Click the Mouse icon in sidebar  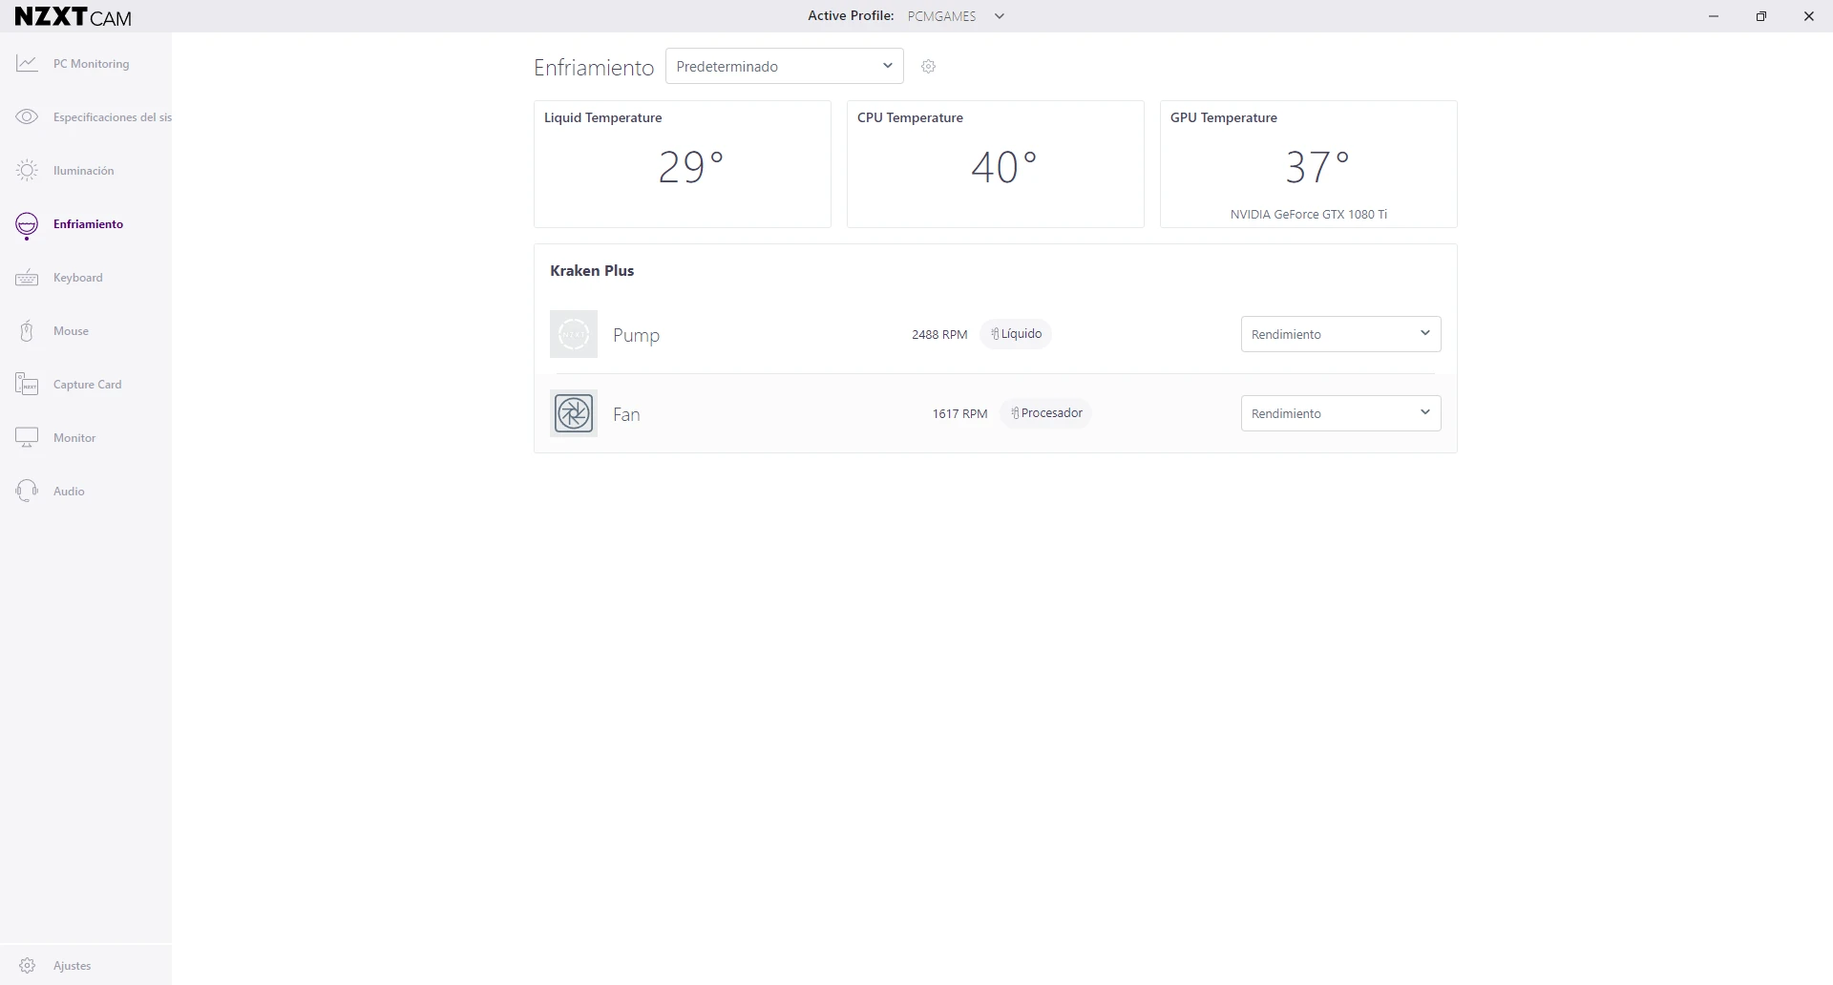coord(27,331)
